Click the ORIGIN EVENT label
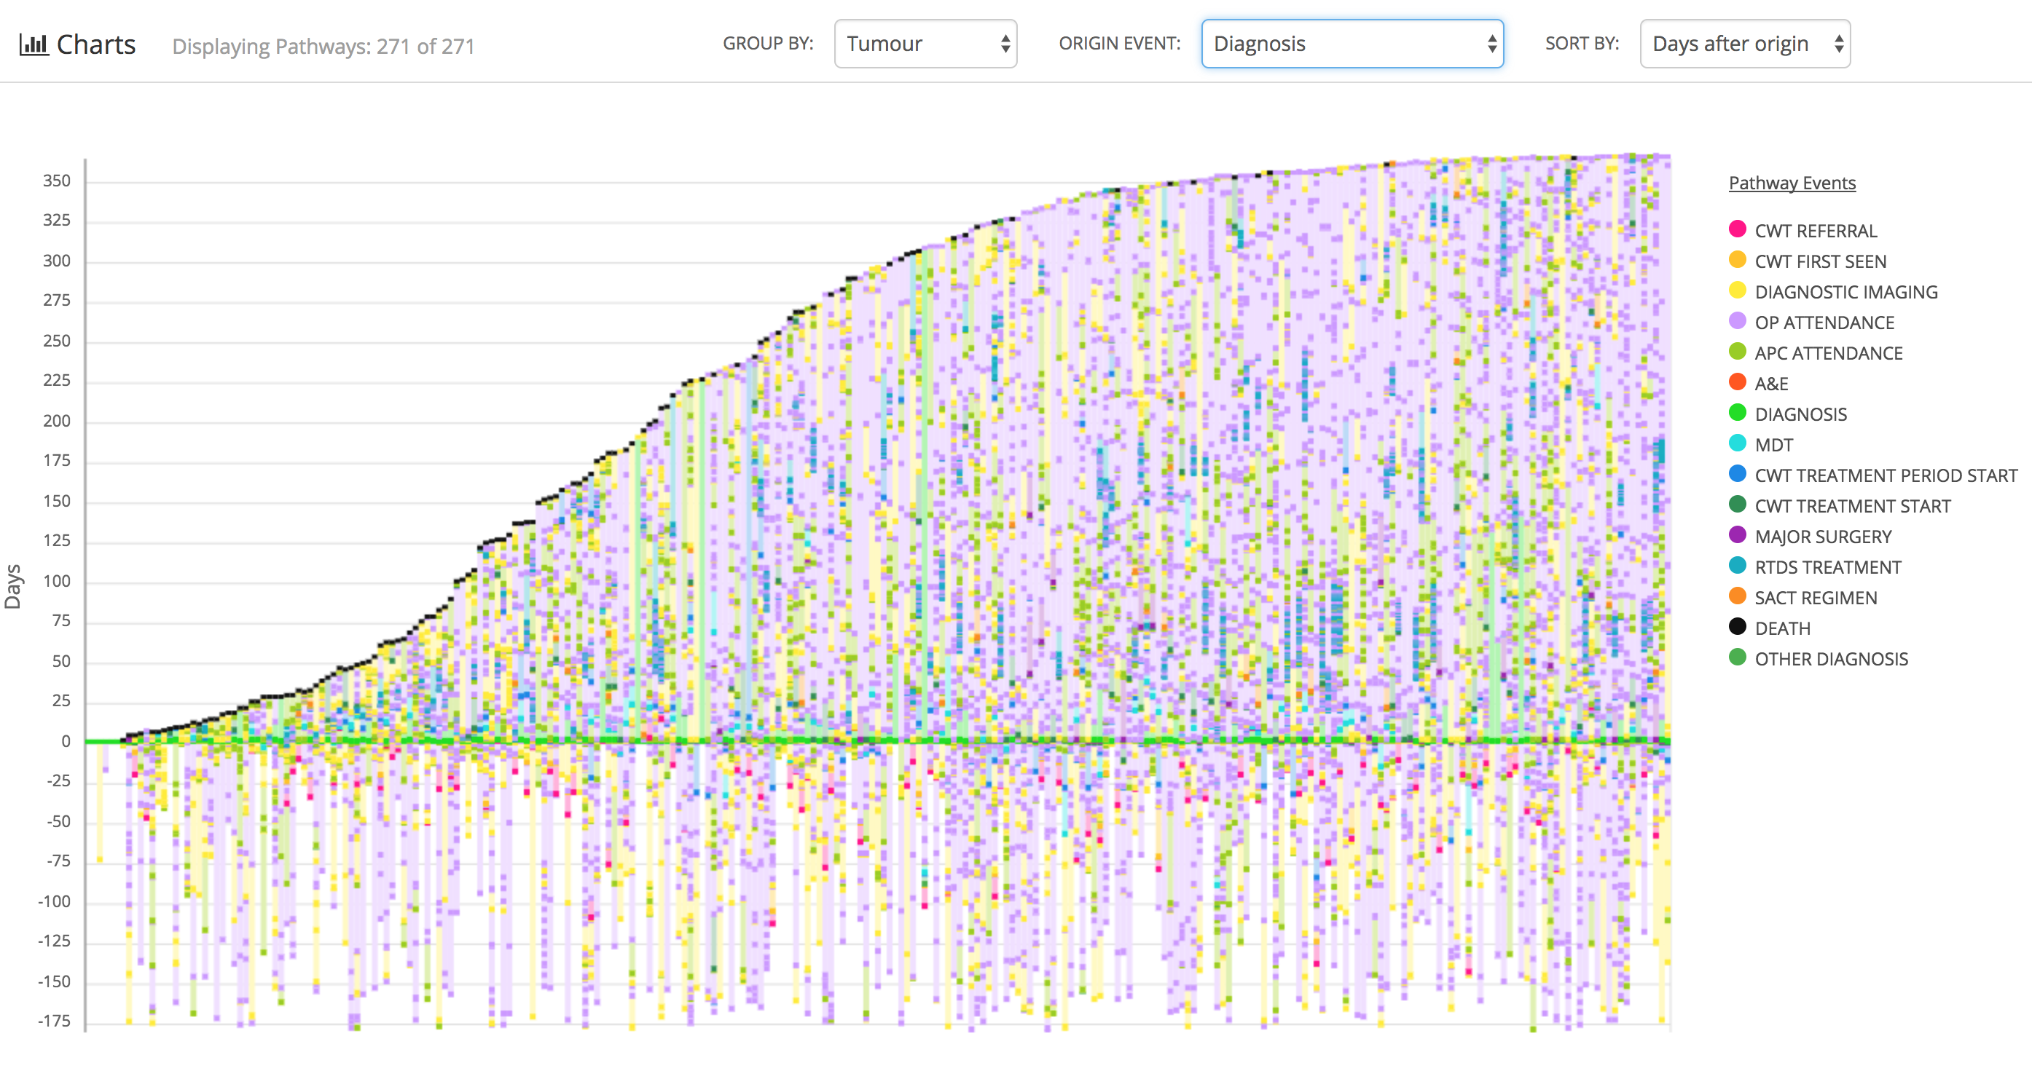Viewport: 2032px width, 1079px height. coord(1119,44)
